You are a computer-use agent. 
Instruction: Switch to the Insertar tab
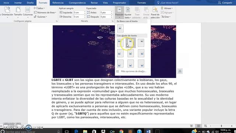point(18,3)
